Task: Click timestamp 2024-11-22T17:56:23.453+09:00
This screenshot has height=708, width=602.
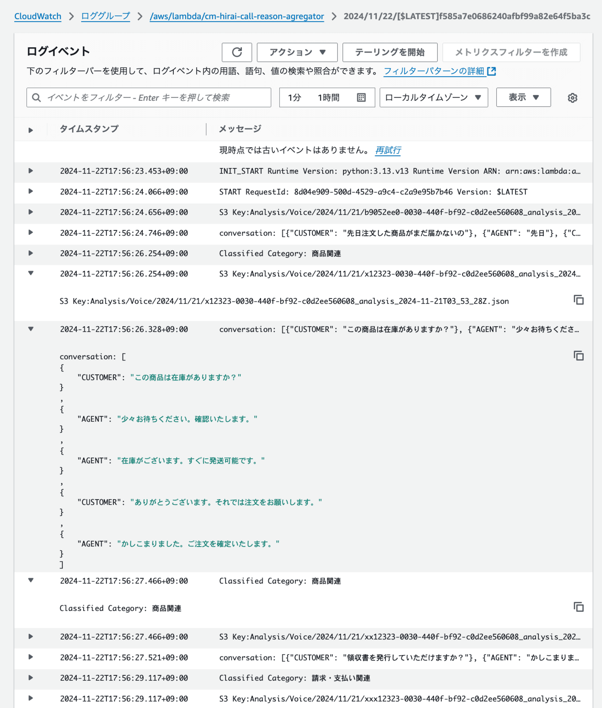Action: [x=124, y=171]
